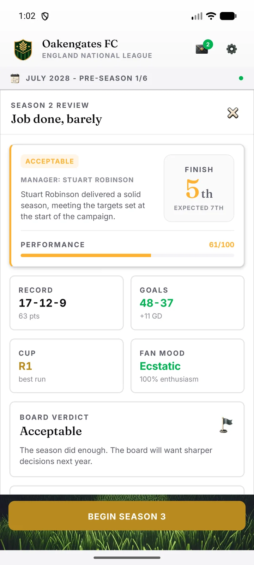Tap the Finish 5th position box
The image size is (254, 565).
[x=199, y=188]
